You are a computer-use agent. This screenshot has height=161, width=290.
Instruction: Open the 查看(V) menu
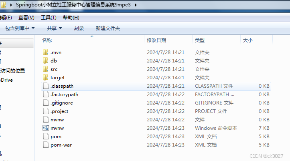(x=26, y=18)
